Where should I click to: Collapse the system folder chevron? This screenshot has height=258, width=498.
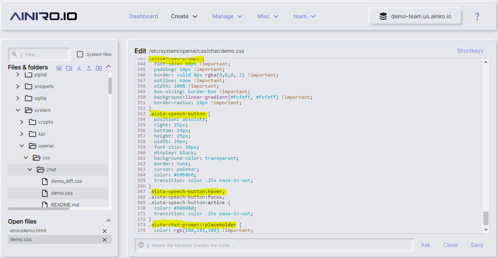coord(18,110)
